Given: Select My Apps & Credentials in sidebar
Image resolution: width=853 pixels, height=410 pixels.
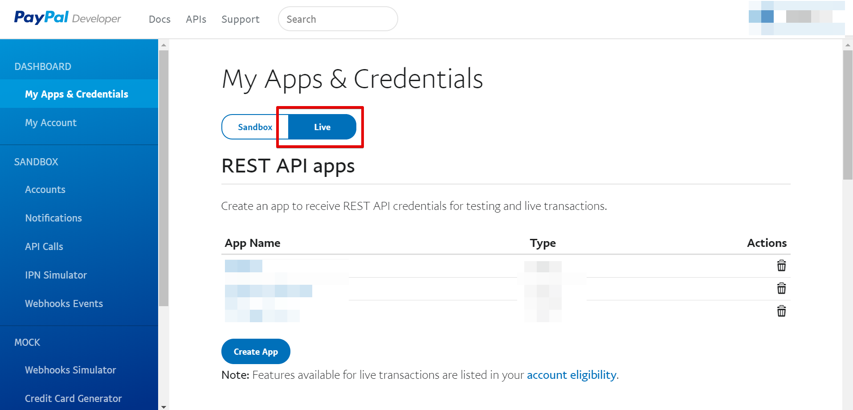Looking at the screenshot, I should pos(79,94).
